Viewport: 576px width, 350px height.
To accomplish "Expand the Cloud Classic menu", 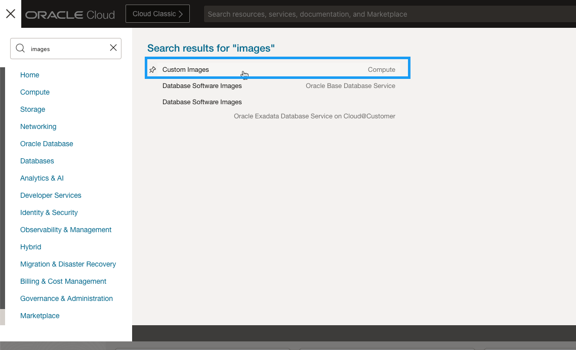I will tap(157, 14).
